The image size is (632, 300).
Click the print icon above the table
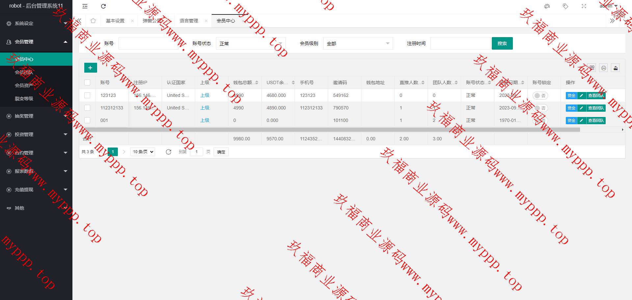pyautogui.click(x=603, y=68)
